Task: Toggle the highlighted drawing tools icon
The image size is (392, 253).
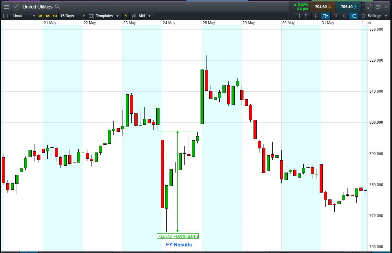Action: pyautogui.click(x=326, y=16)
